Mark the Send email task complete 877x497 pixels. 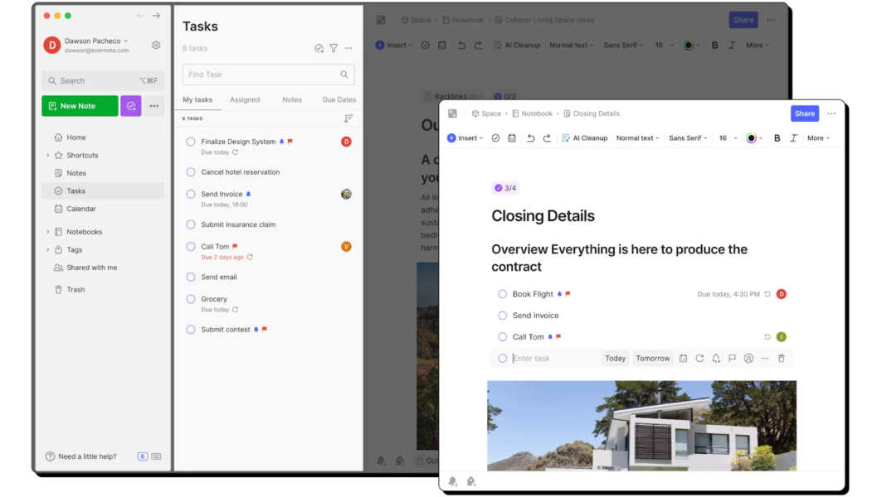pos(190,277)
